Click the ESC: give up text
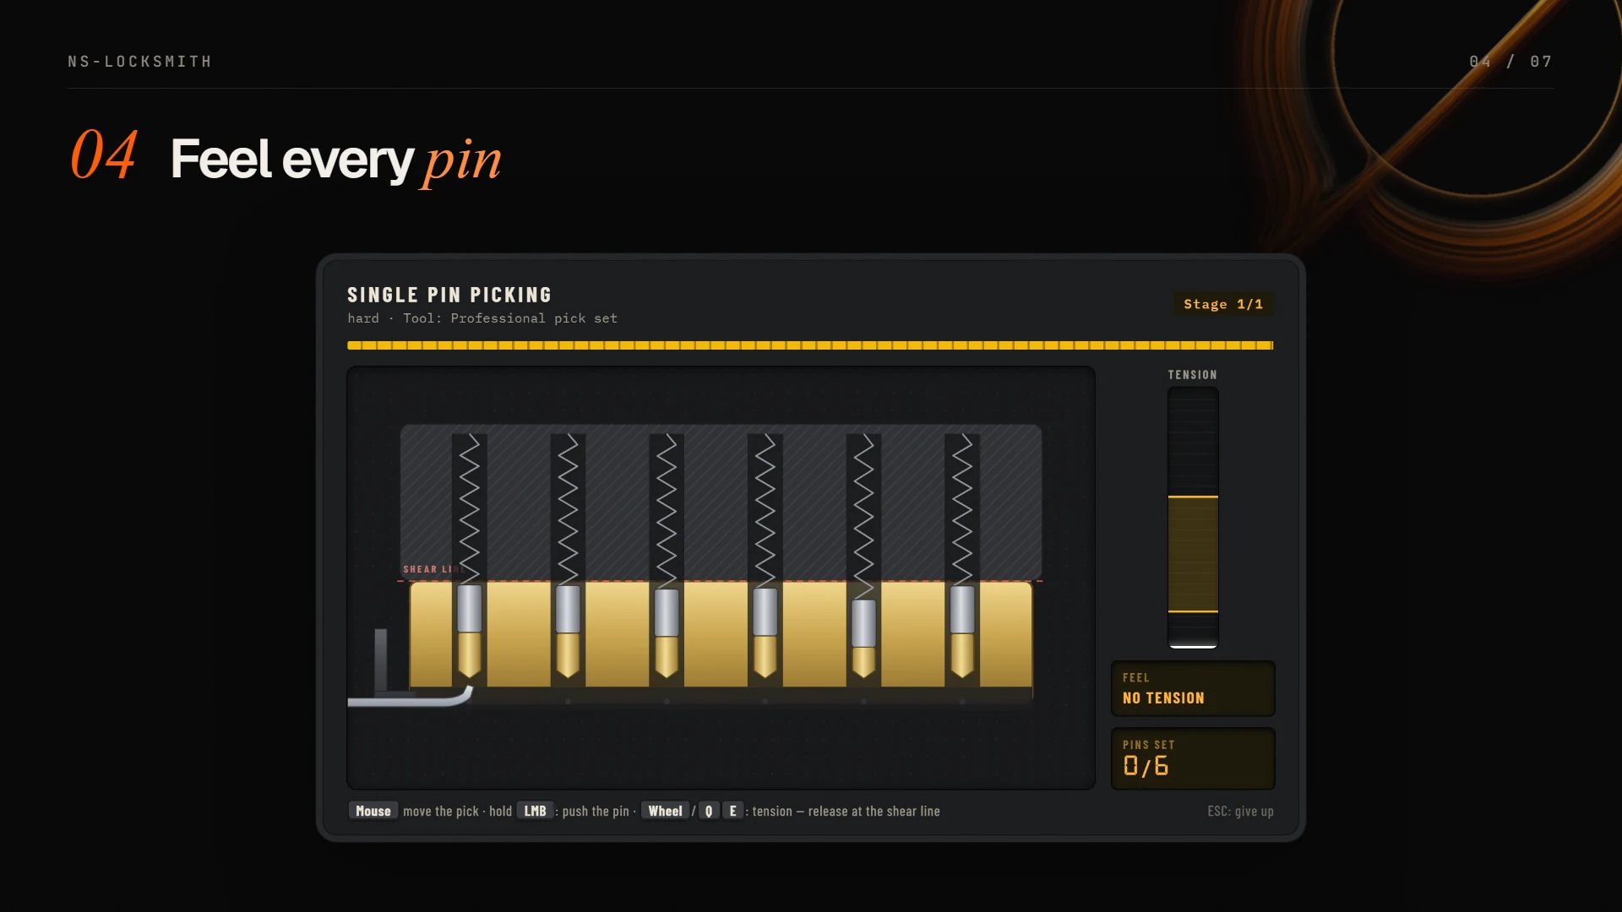 [x=1240, y=811]
